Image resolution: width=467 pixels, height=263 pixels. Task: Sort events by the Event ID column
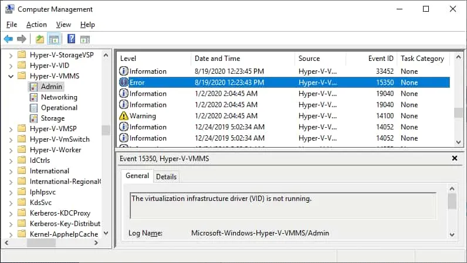point(381,59)
